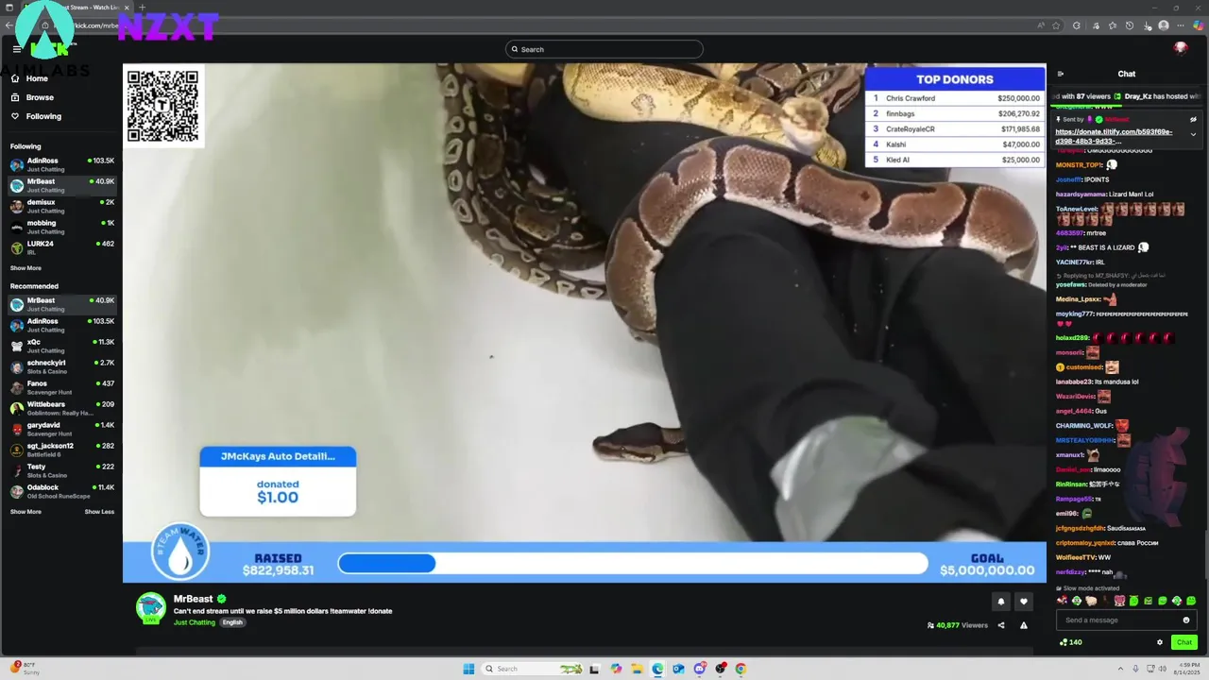The width and height of the screenshot is (1209, 680).
Task: Open the Windows Start menu
Action: click(468, 669)
